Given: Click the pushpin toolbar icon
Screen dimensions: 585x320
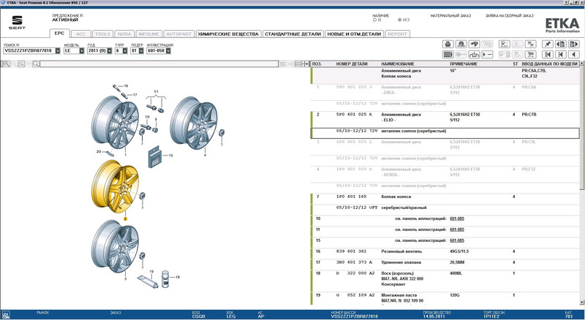Looking at the screenshot, I should click(547, 44).
